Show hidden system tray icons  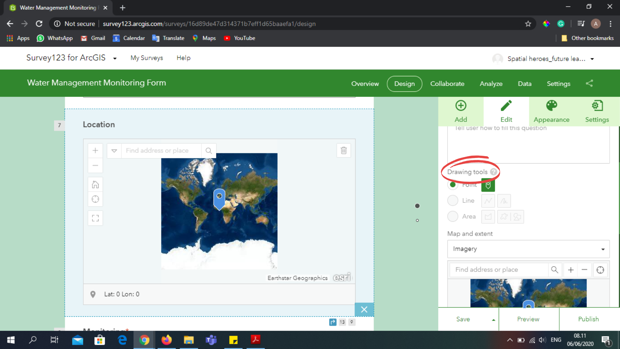[x=510, y=340]
